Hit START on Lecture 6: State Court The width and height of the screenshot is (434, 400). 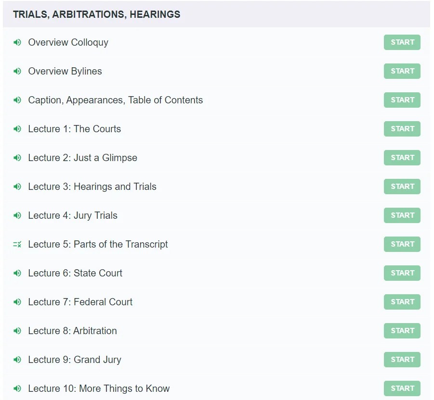coord(402,273)
